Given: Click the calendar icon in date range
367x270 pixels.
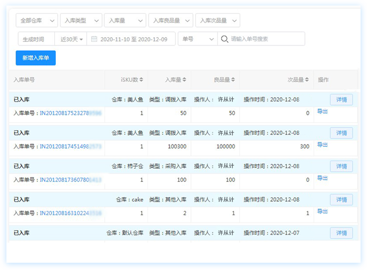Looking at the screenshot, I should click(x=94, y=39).
